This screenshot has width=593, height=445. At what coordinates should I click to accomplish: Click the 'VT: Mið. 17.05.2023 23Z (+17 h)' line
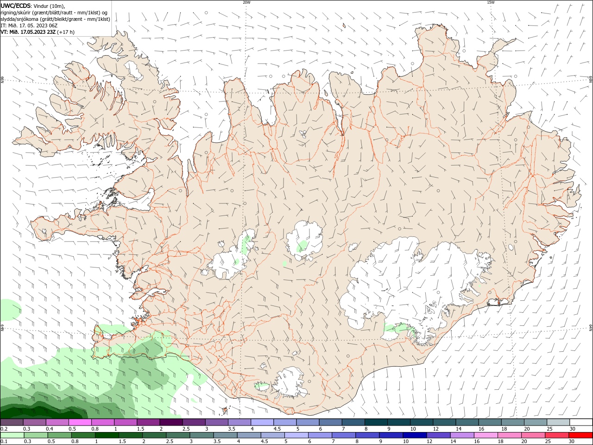click(38, 32)
